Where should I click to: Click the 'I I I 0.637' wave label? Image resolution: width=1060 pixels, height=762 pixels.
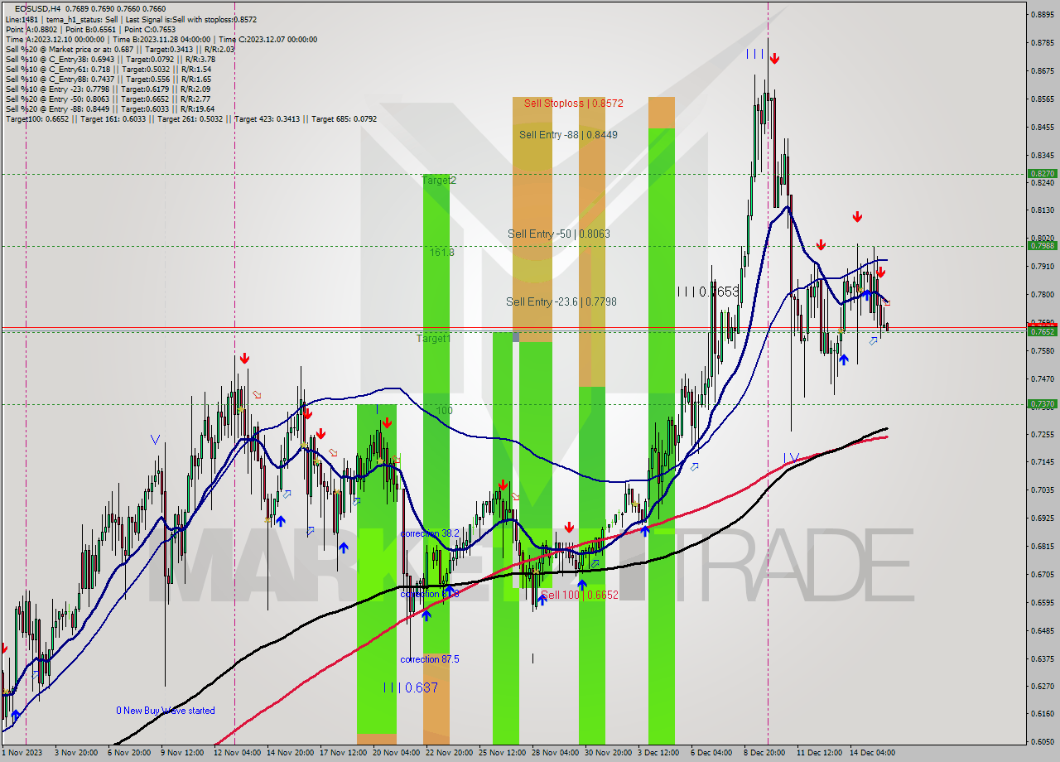410,687
